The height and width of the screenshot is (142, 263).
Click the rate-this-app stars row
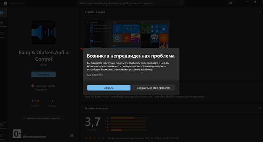(x=95, y=138)
